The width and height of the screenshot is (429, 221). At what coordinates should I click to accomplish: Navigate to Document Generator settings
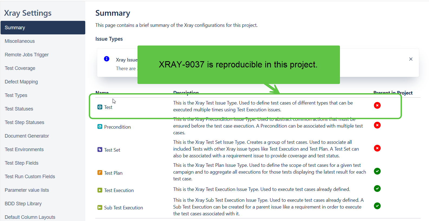click(27, 136)
